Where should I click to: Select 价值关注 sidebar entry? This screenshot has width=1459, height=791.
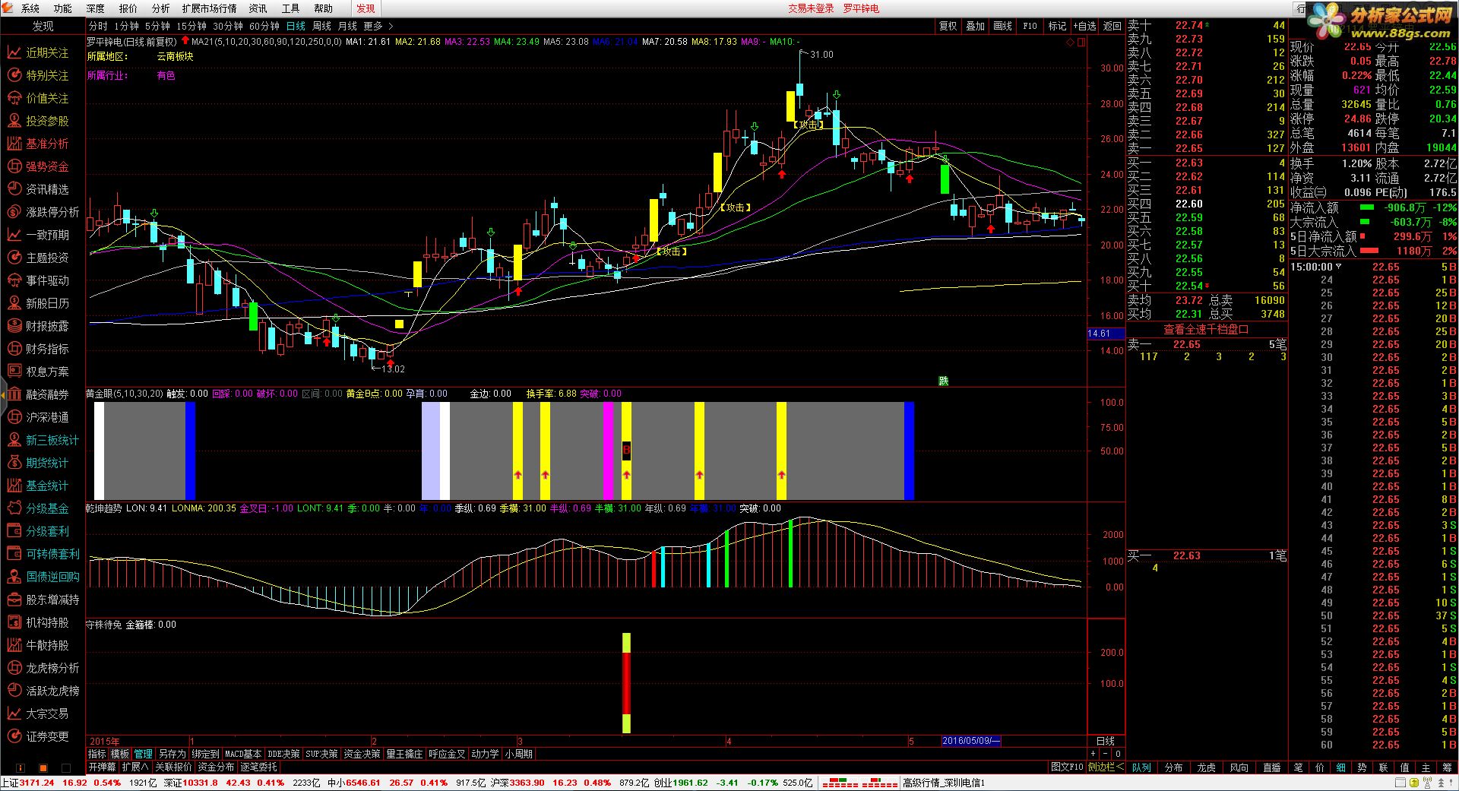tap(38, 98)
